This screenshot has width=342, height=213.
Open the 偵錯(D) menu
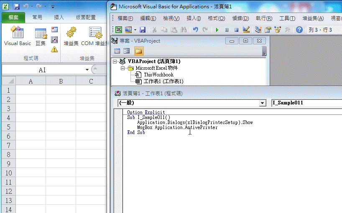pos(240,18)
